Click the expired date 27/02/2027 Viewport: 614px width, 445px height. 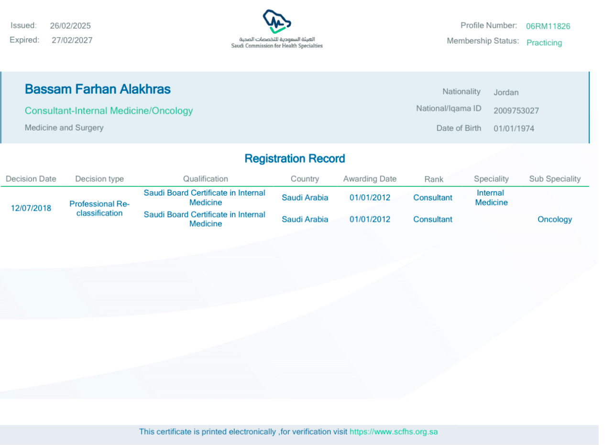[72, 40]
